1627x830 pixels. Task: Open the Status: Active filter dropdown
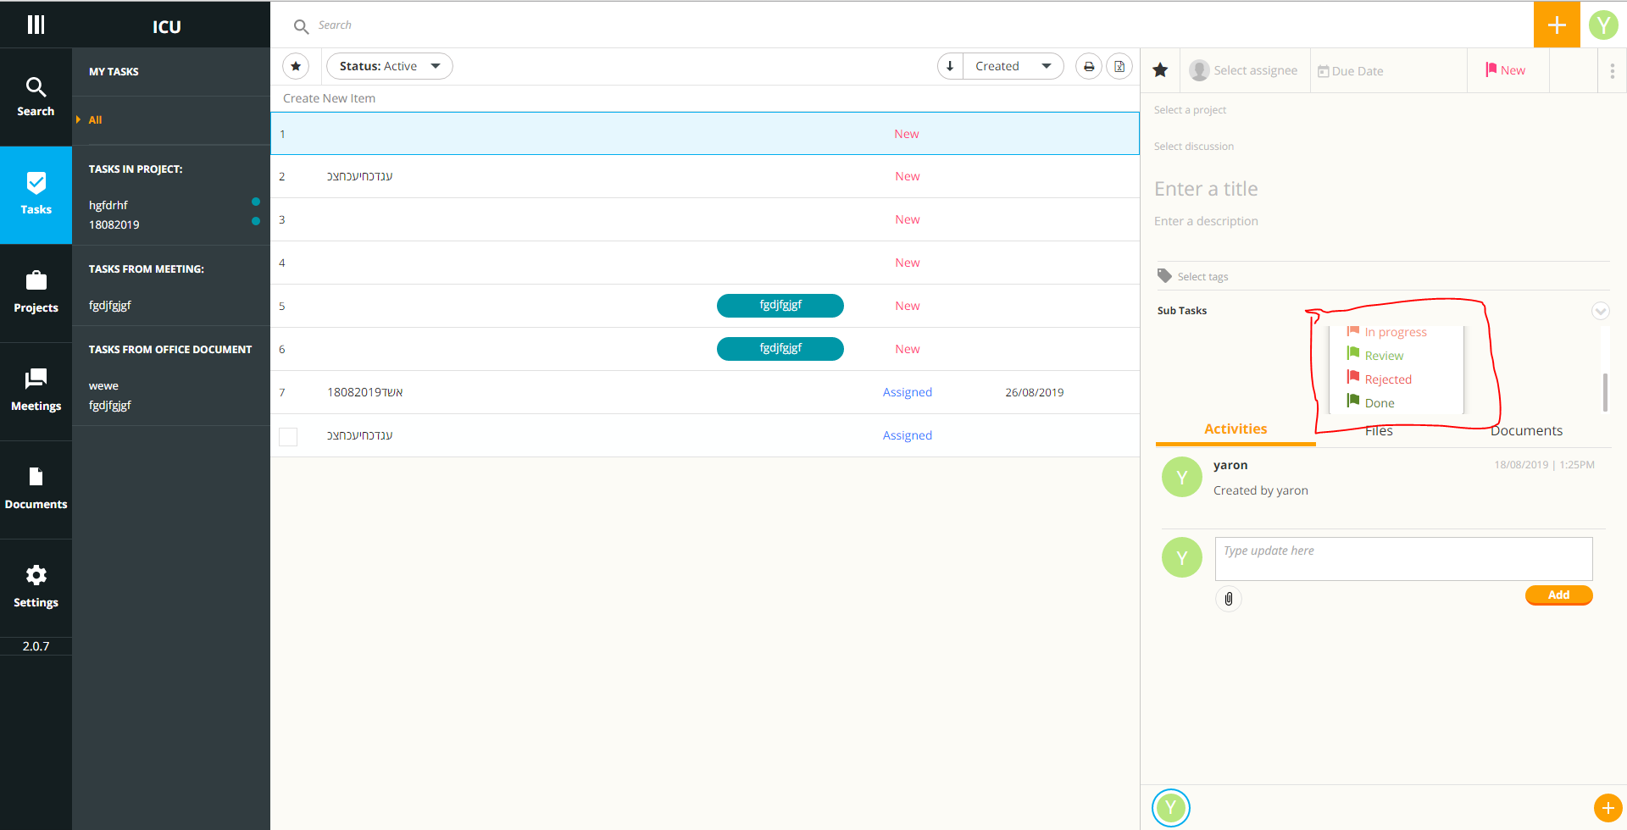389,65
